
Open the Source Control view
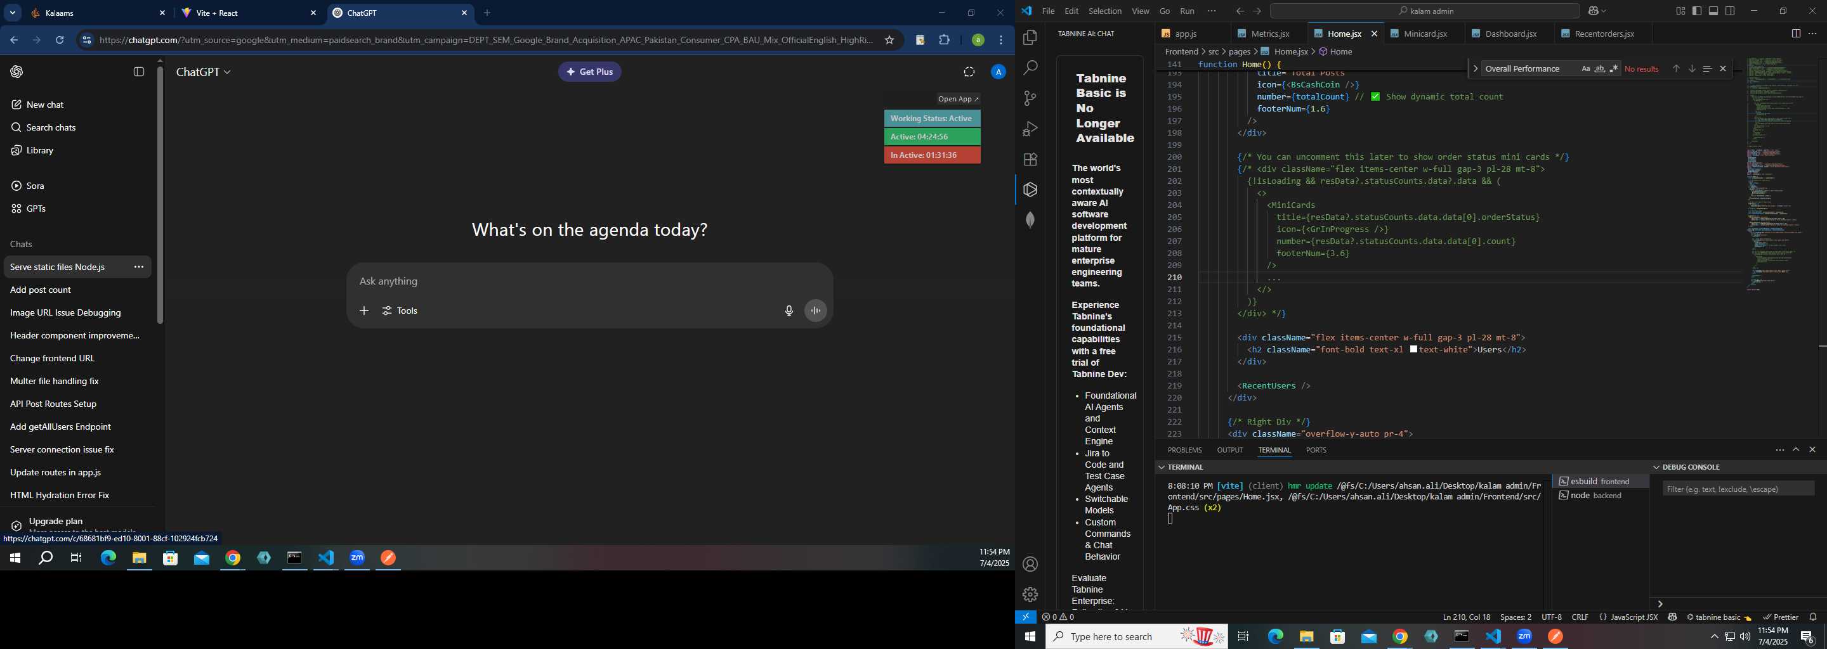point(1030,98)
